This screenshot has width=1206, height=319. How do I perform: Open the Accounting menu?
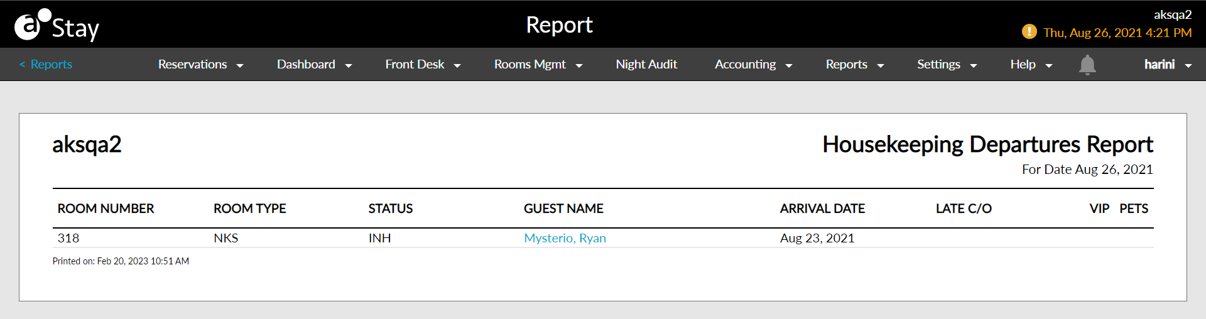[753, 64]
